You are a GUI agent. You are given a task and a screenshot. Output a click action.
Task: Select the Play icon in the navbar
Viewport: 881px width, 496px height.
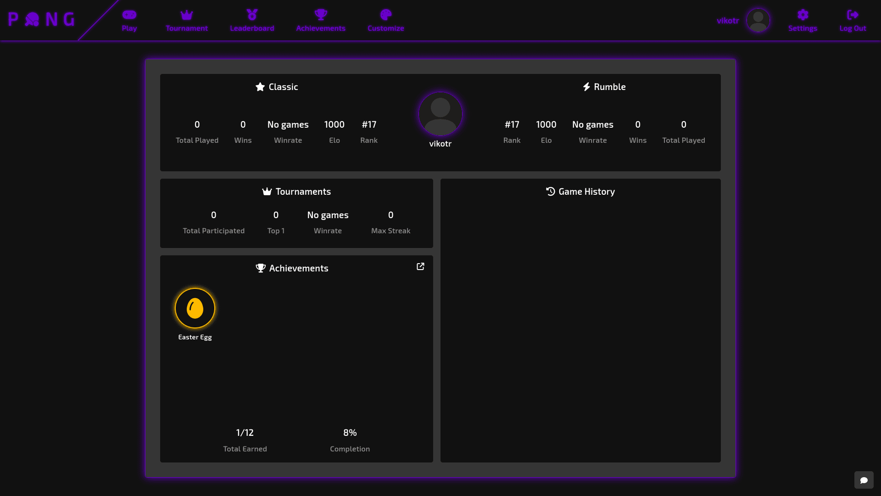click(x=129, y=14)
